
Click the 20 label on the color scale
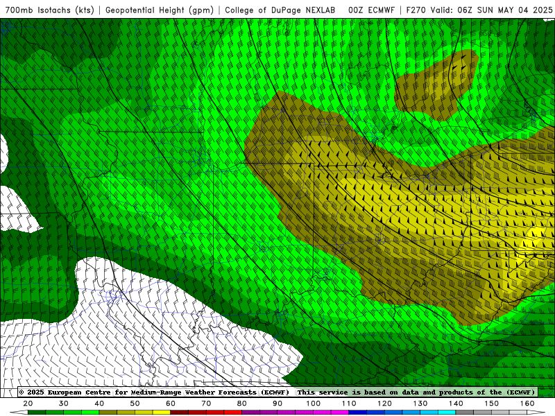tap(28, 404)
